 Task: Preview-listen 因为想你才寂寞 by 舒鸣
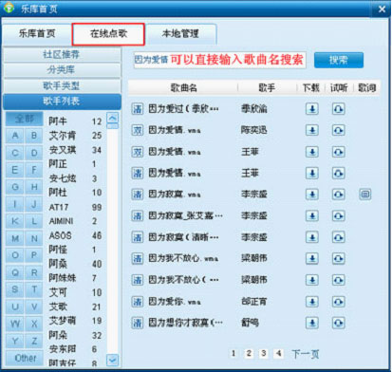click(338, 323)
